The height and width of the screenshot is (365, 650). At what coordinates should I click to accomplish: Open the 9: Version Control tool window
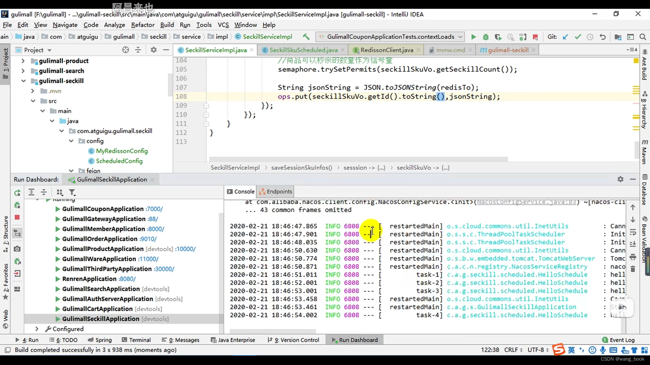[293, 340]
